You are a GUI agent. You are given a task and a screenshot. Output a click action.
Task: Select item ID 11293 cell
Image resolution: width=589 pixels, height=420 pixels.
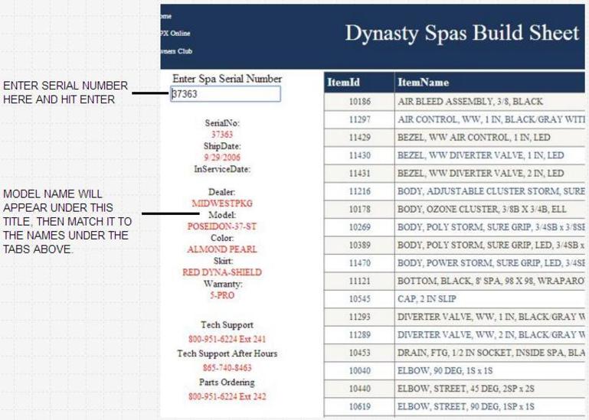coord(359,317)
